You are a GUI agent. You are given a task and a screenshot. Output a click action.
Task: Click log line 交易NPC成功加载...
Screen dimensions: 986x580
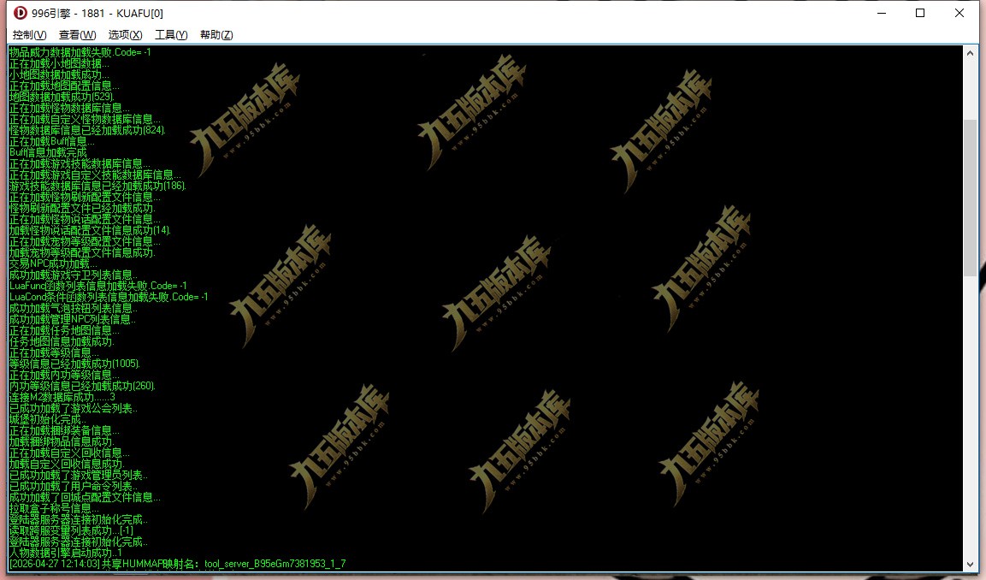pos(53,263)
